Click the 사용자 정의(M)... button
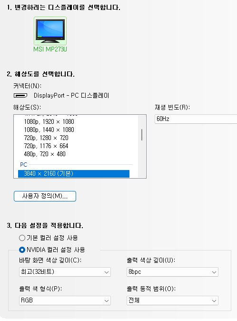The width and height of the screenshot is (237, 321). click(45, 196)
